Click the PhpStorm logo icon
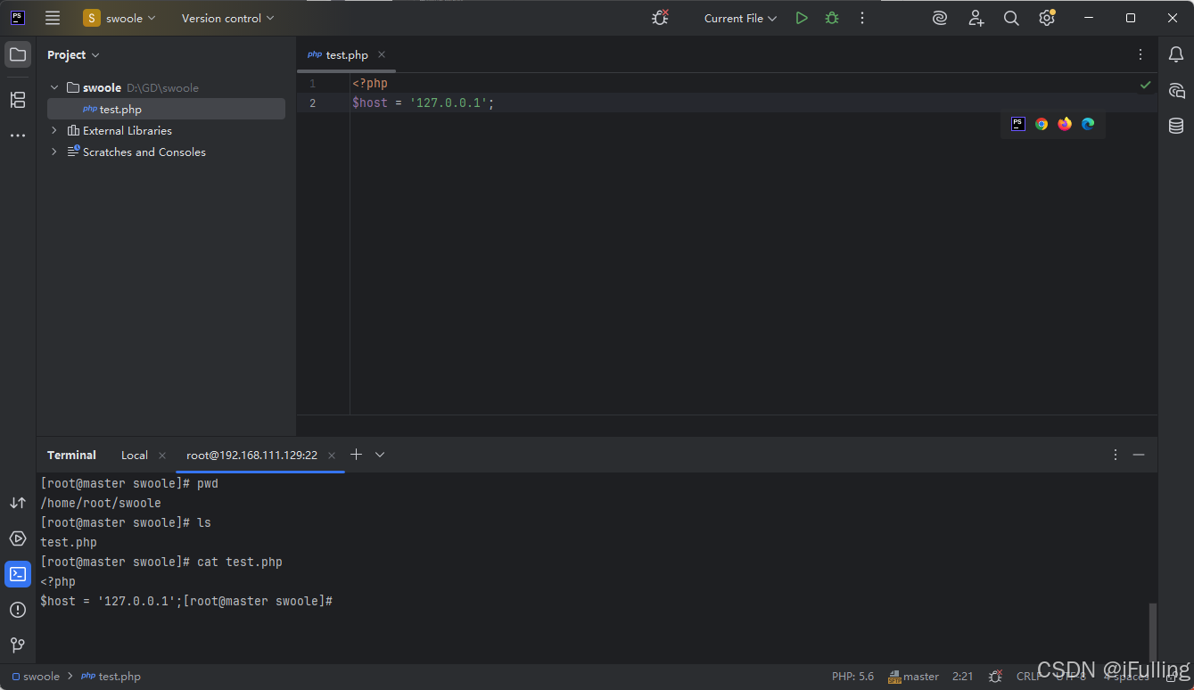1194x690 pixels. click(x=18, y=18)
